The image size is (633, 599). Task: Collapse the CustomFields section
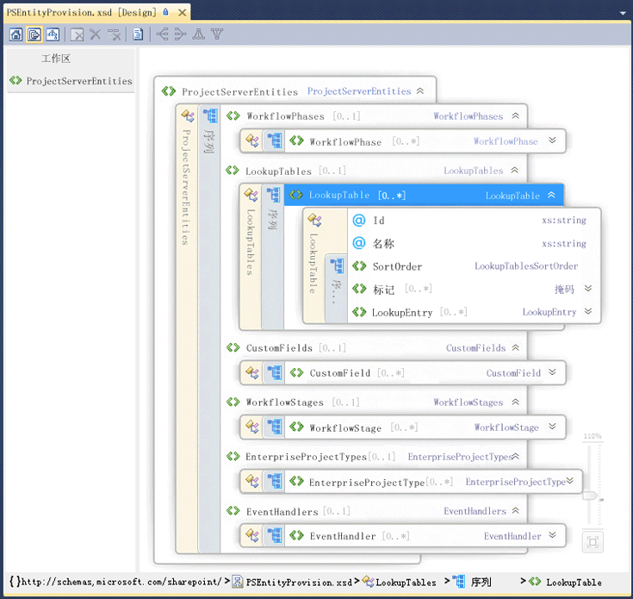point(516,348)
